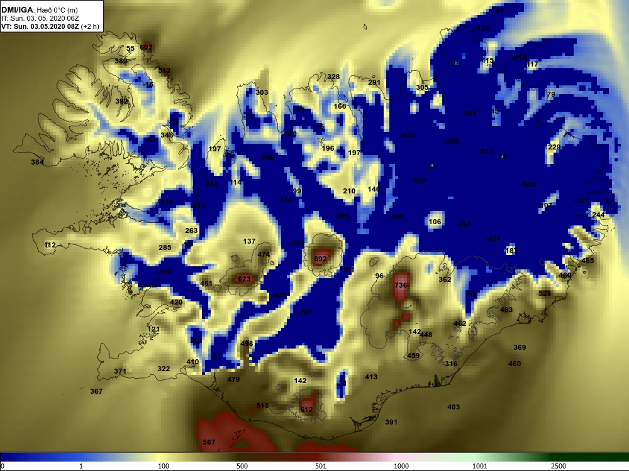Select the 500 label on color scale
Image resolution: width=629 pixels, height=471 pixels.
tap(242, 466)
